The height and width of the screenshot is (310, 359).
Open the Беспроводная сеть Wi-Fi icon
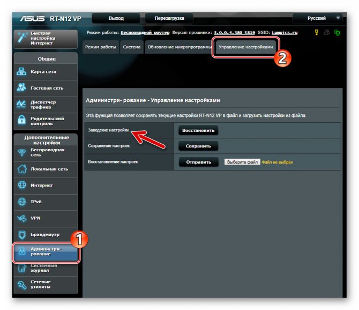22,152
